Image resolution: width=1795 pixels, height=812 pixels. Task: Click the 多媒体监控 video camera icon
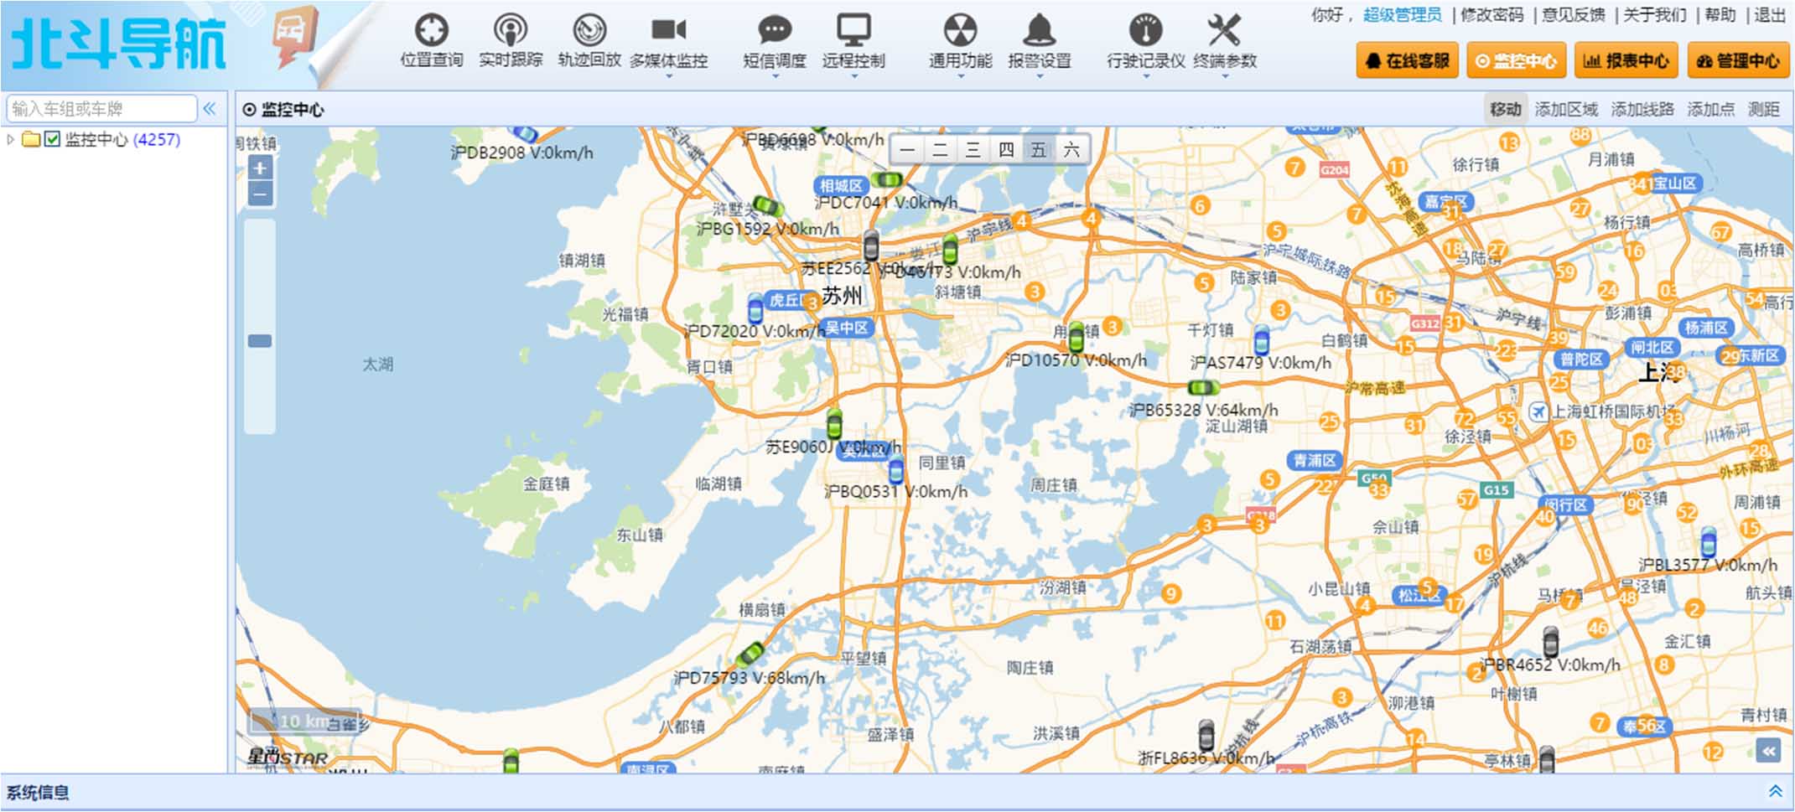pos(668,31)
